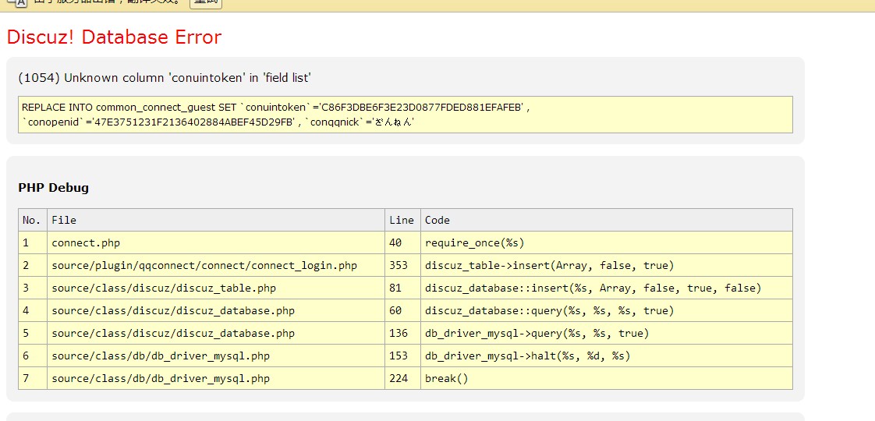Click the db_driver_mysql->halt code cell
This screenshot has width=875, height=421.
click(x=527, y=356)
